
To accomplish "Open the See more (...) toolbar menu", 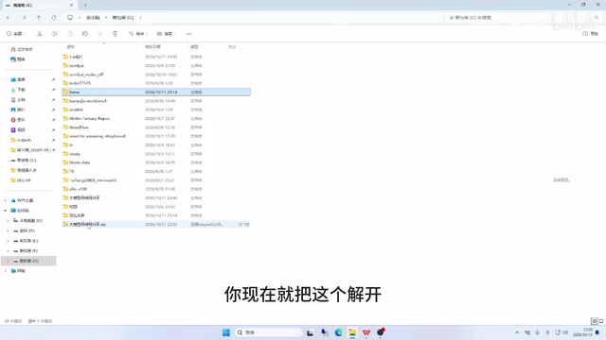I will tap(189, 34).
